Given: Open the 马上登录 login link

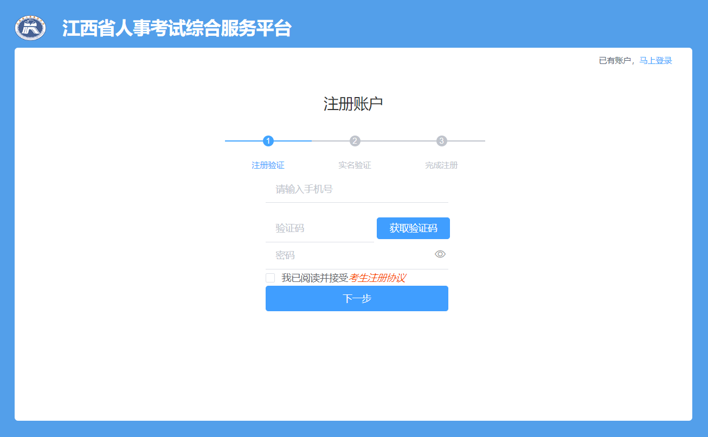Looking at the screenshot, I should pos(655,61).
